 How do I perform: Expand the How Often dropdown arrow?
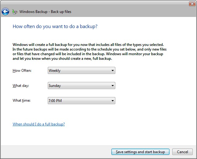point(112,71)
